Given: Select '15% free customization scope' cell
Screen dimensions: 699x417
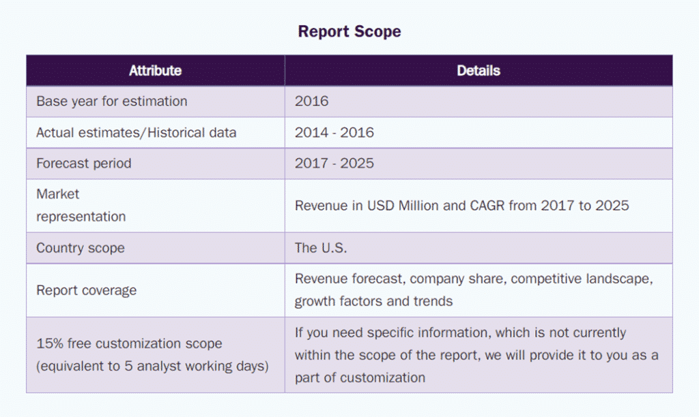Looking at the screenshot, I should [156, 355].
